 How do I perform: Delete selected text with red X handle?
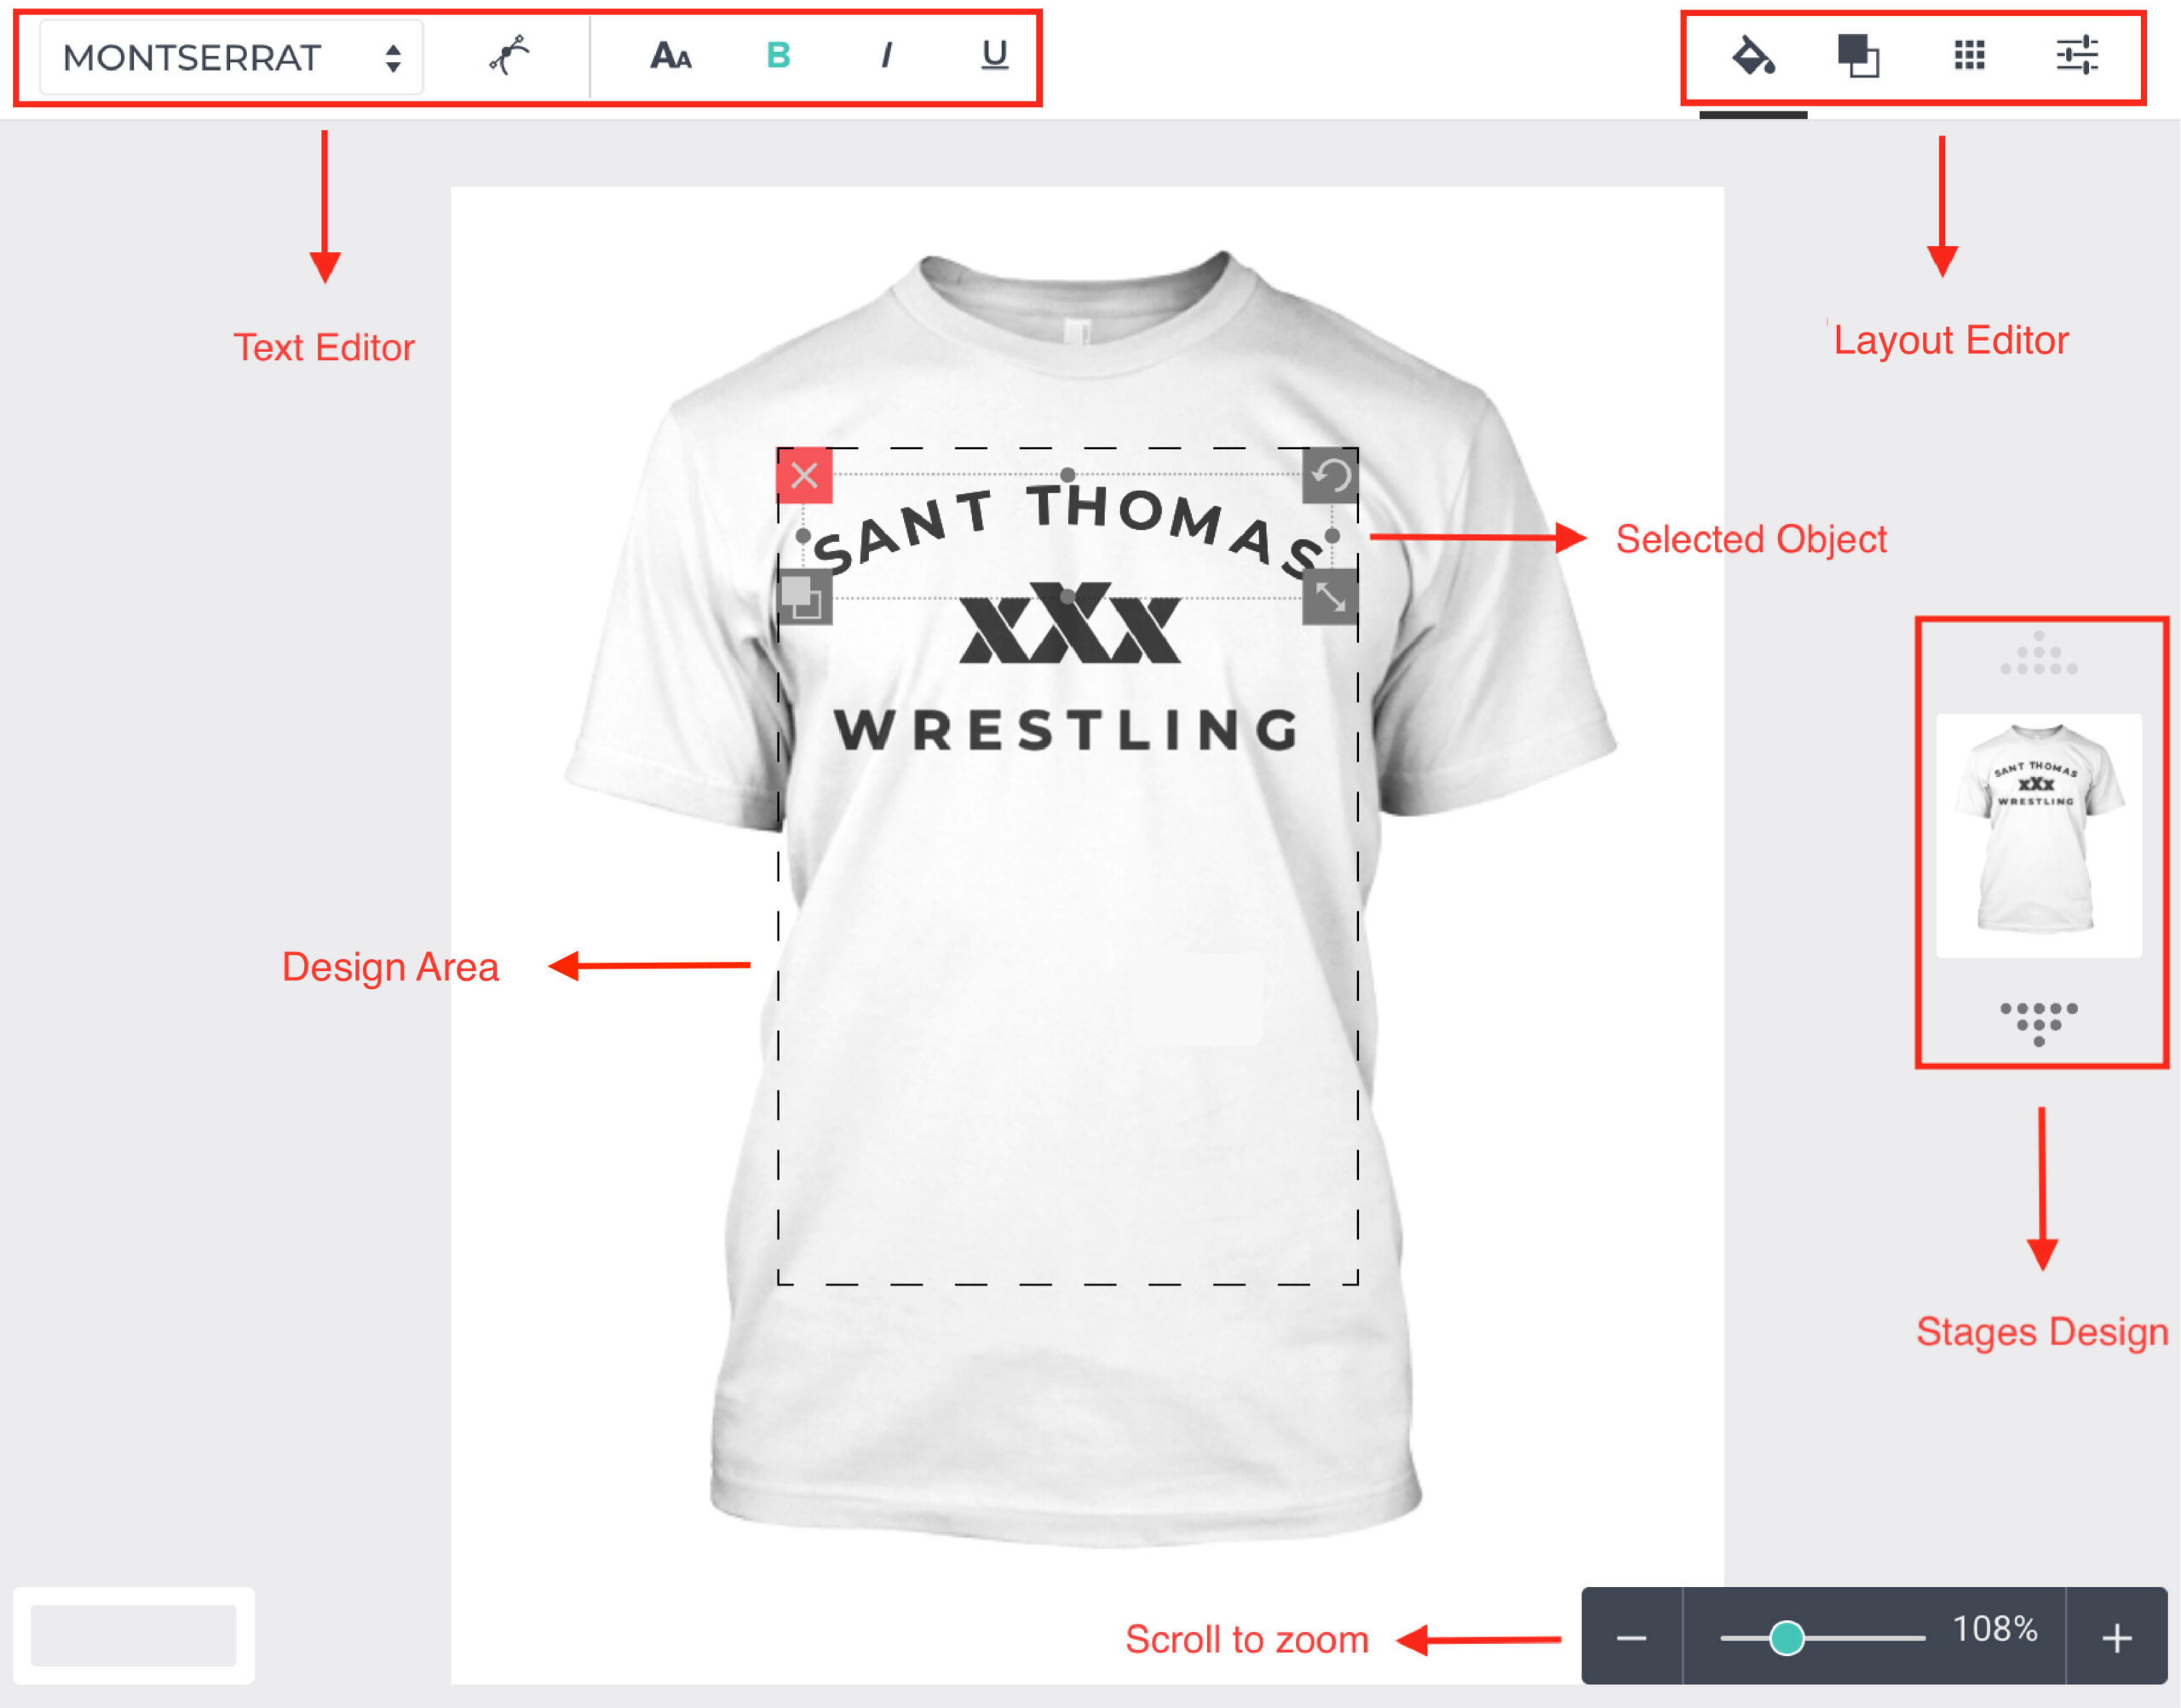pos(804,475)
